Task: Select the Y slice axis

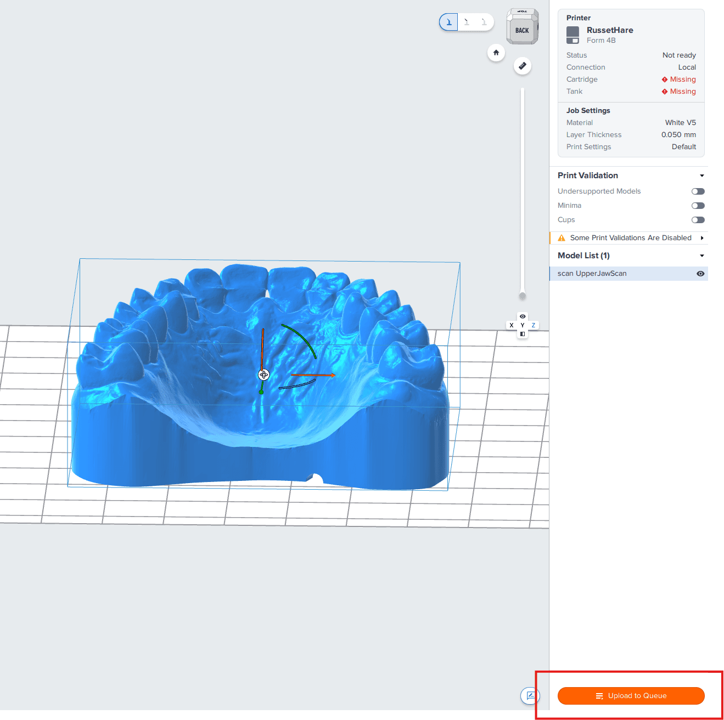Action: click(x=523, y=325)
